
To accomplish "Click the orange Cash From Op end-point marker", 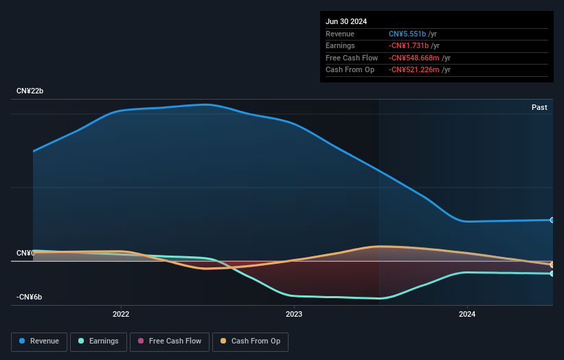I will coord(552,265).
